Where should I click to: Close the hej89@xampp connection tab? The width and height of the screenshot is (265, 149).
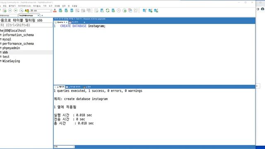[x=39, y=16]
